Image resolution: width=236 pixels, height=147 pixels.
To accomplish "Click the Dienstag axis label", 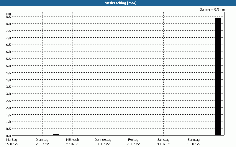I will click(42, 140).
